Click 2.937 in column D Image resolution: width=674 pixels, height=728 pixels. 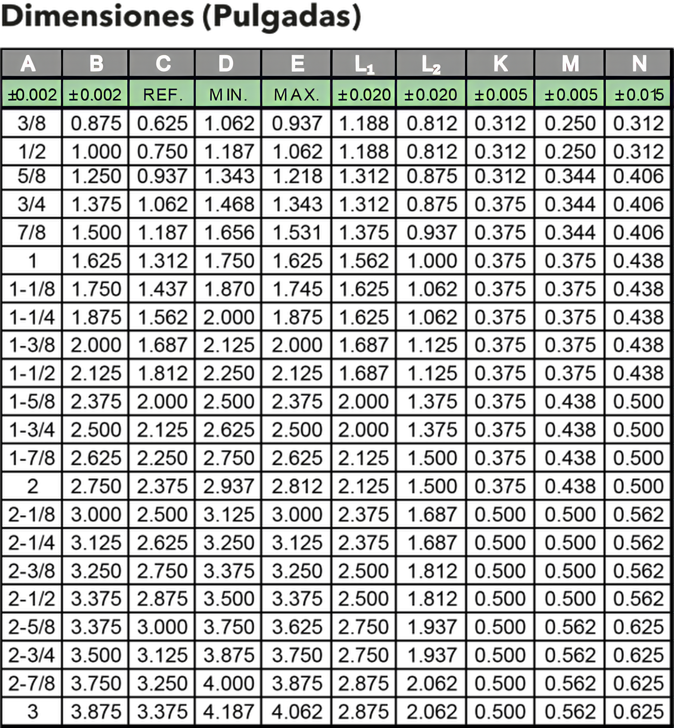coord(229,486)
